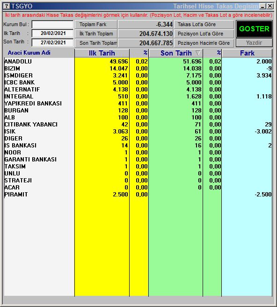Image resolution: width=277 pixels, height=307 pixels.
Task: Click the Son Tarih date field
Action: [x=52, y=42]
